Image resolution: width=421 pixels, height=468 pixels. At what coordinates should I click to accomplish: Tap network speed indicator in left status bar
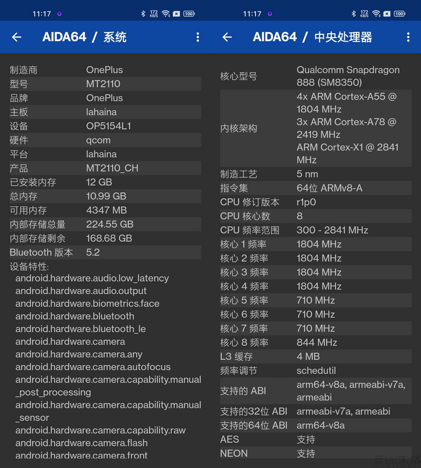pos(154,13)
